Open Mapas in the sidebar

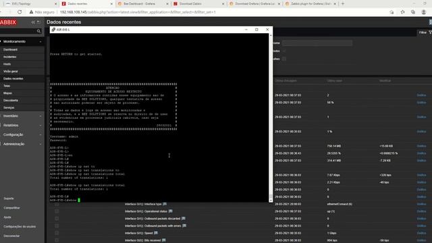pos(7,93)
